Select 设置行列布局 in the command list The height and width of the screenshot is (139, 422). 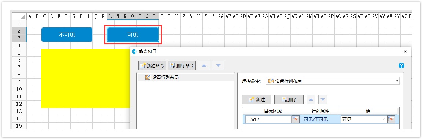tap(186, 78)
